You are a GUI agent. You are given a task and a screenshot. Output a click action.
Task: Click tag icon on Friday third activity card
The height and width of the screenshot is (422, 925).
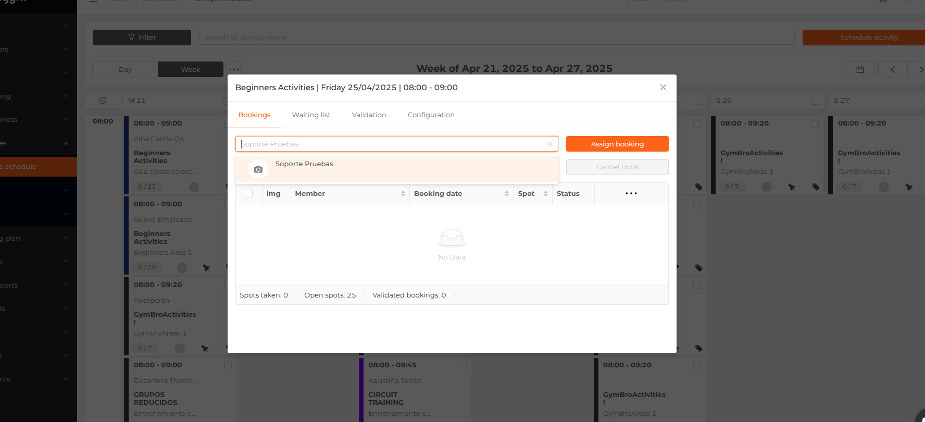click(699, 348)
